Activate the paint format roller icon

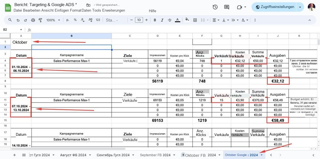tap(40, 20)
